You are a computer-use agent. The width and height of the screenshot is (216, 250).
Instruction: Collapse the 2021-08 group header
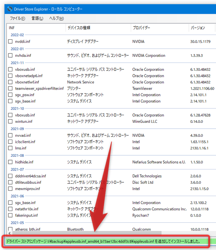click(x=17, y=155)
